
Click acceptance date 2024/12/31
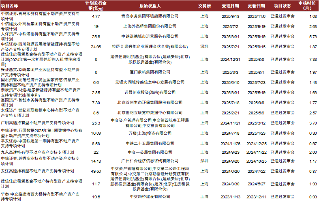pyautogui.click(x=230, y=60)
